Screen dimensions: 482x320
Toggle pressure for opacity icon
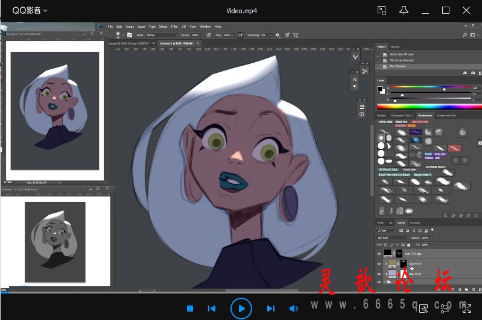(x=209, y=35)
